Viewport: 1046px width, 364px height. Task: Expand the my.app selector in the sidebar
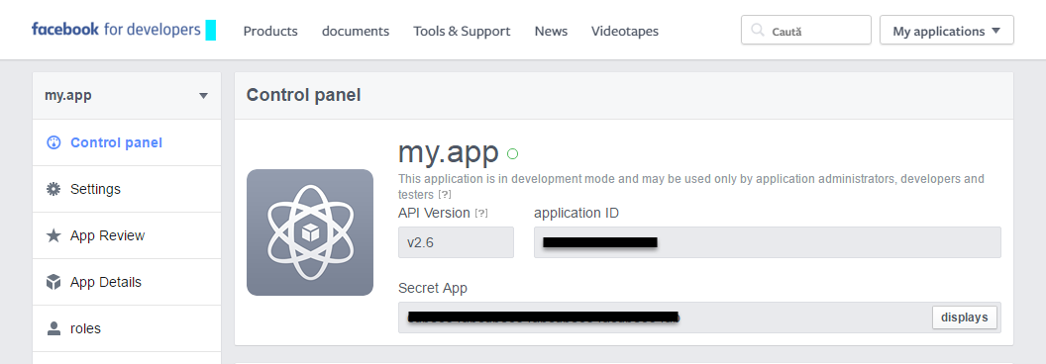click(x=127, y=95)
